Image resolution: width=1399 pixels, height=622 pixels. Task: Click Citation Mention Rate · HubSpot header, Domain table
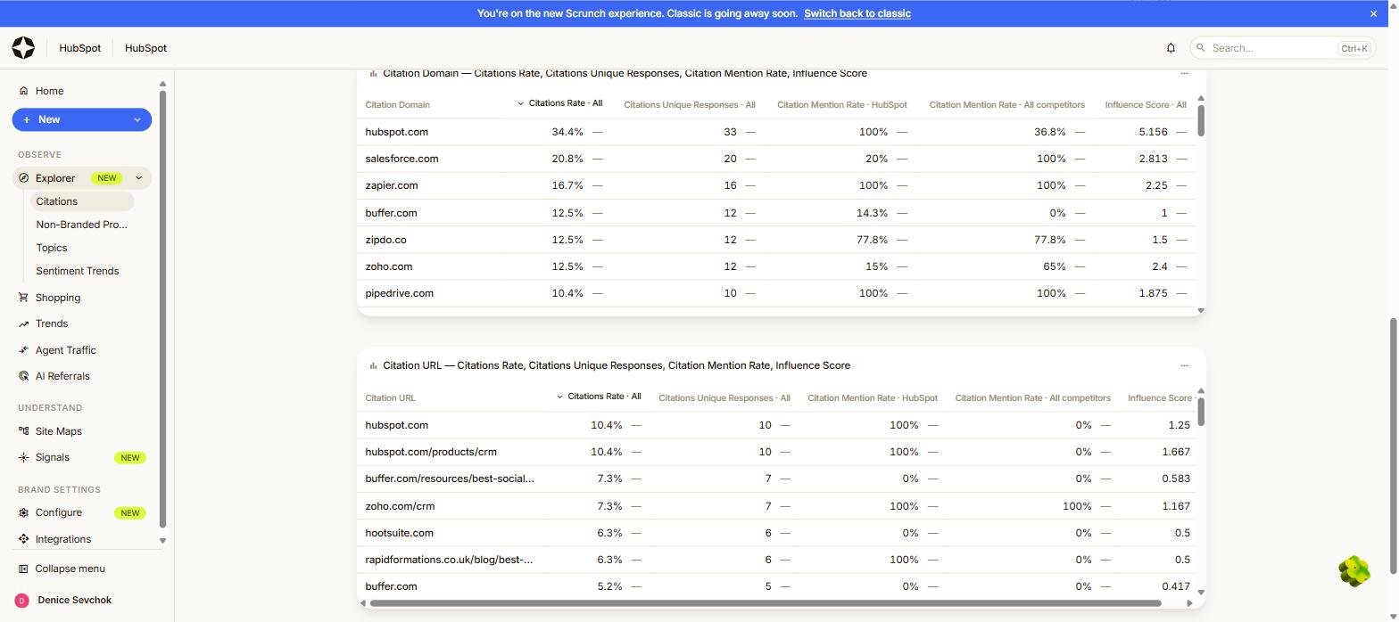(841, 105)
